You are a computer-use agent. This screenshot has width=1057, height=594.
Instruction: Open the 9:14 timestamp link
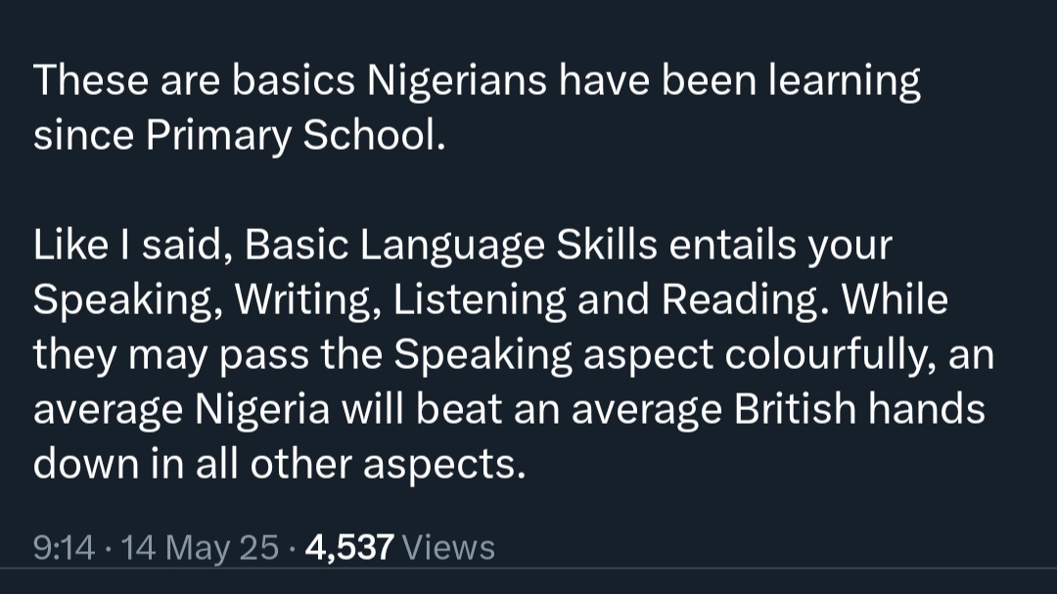[x=64, y=547]
